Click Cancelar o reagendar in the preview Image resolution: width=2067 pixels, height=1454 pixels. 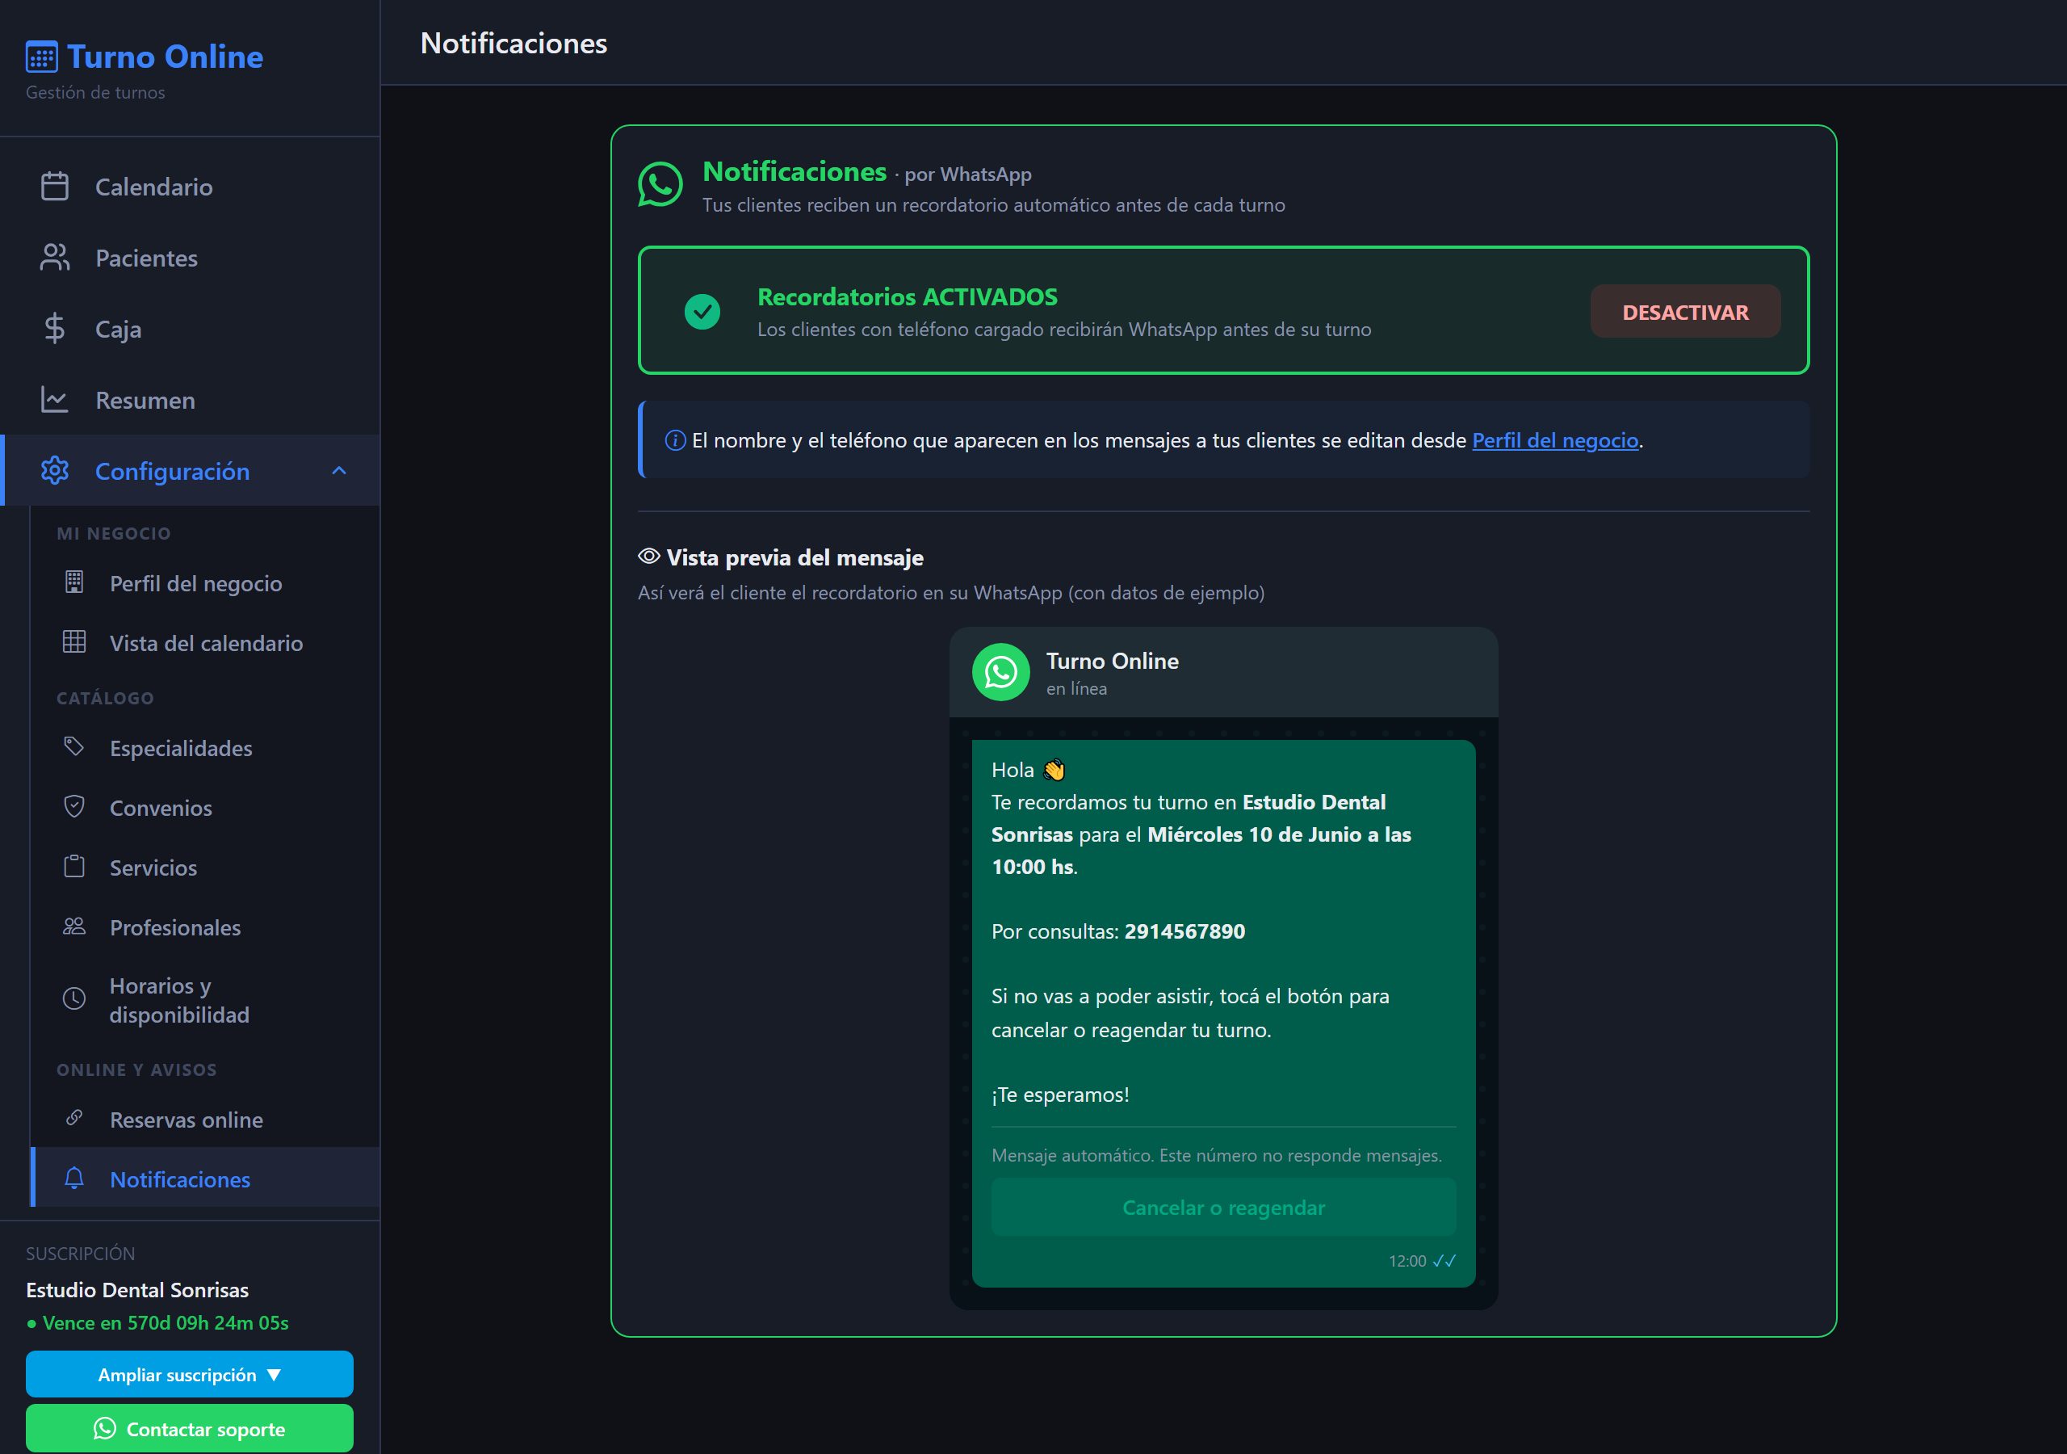[1223, 1207]
